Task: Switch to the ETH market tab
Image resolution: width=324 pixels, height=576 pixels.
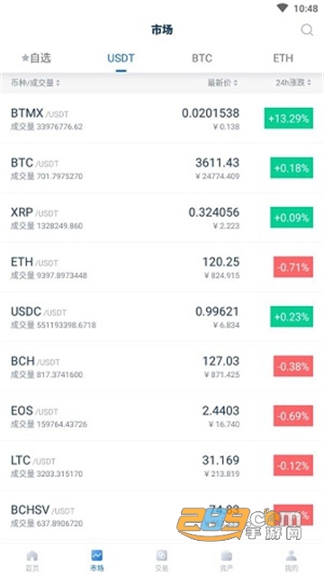Action: click(283, 58)
